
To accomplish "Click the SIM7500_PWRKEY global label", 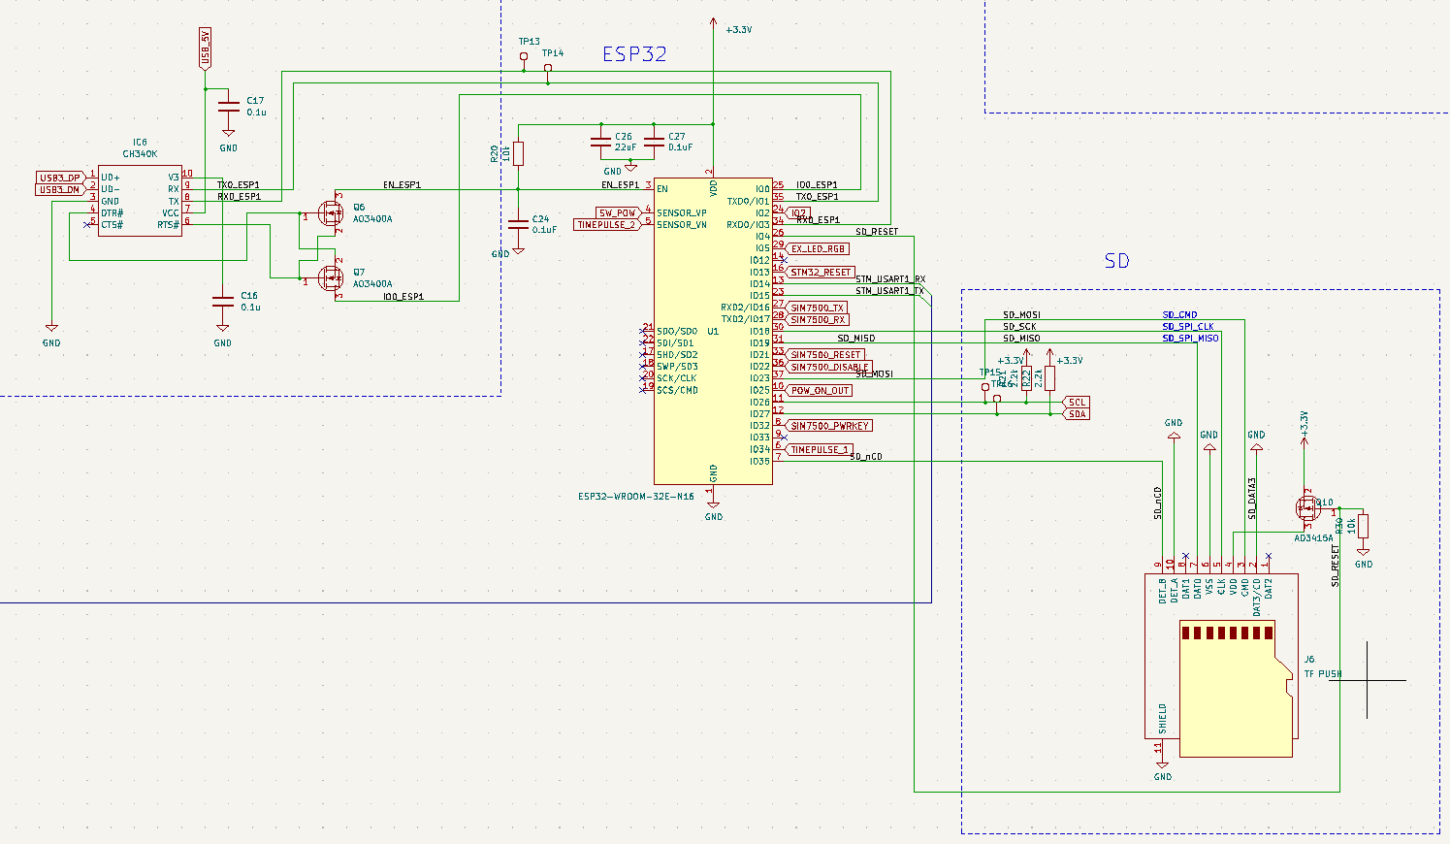I will pos(828,426).
